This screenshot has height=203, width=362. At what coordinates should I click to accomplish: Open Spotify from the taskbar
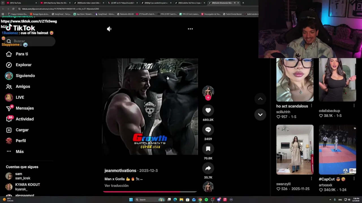click(206, 200)
